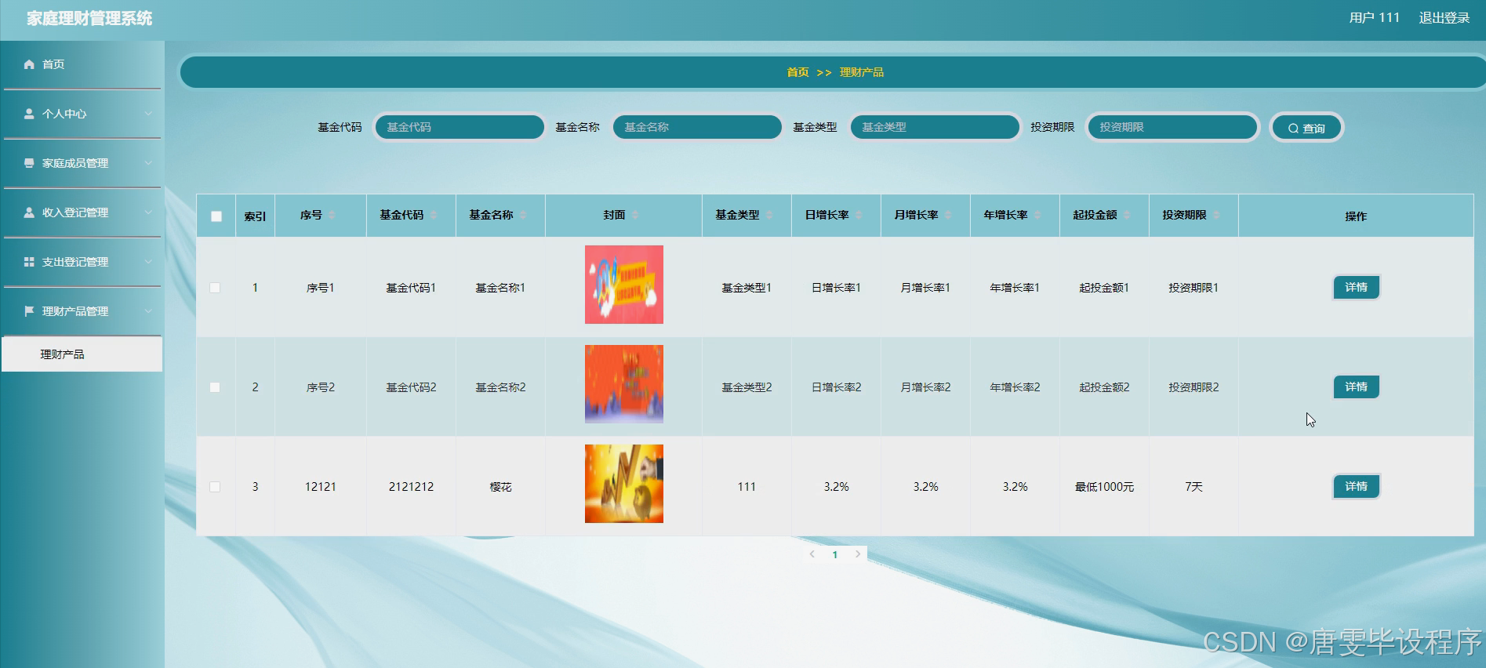The width and height of the screenshot is (1486, 668).
Task: Open the cover thumbnail of 基金名称2
Action: [624, 384]
